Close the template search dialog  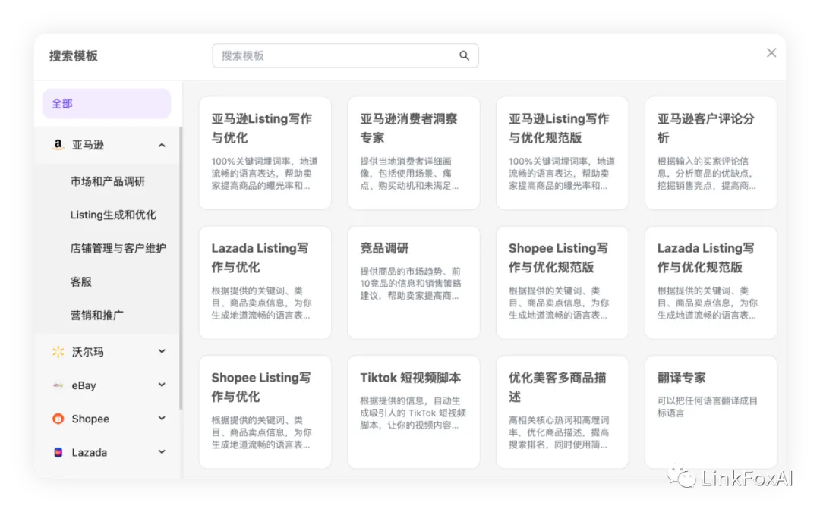point(771,53)
